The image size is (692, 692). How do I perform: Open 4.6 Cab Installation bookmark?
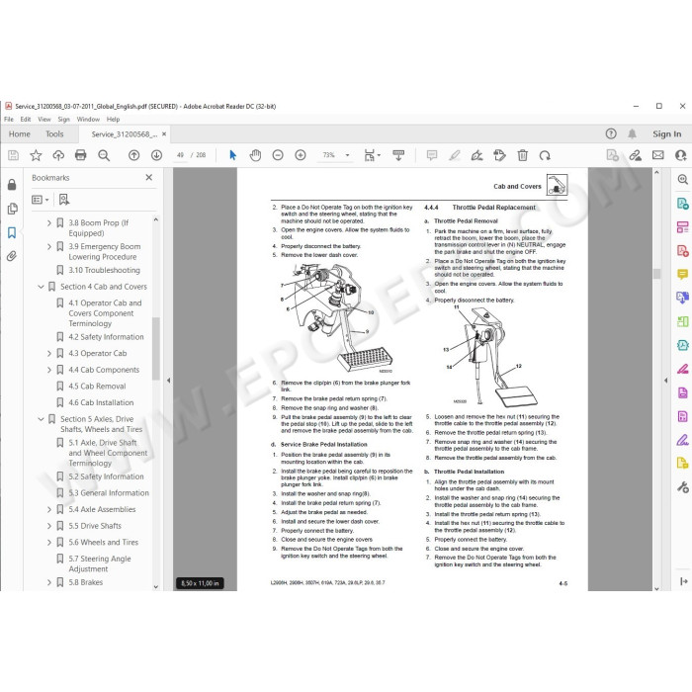click(x=101, y=402)
